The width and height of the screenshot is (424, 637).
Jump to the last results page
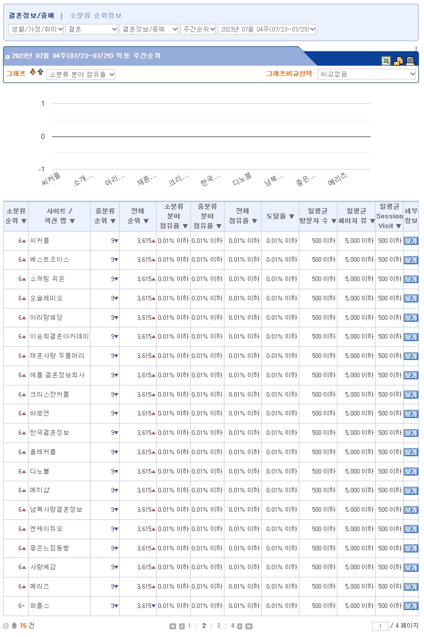click(249, 626)
